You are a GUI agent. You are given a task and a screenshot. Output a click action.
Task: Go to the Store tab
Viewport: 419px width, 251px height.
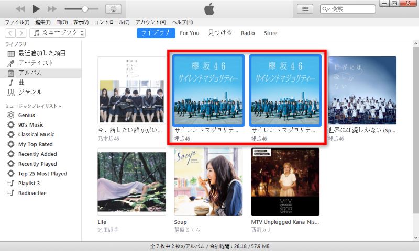pos(270,33)
